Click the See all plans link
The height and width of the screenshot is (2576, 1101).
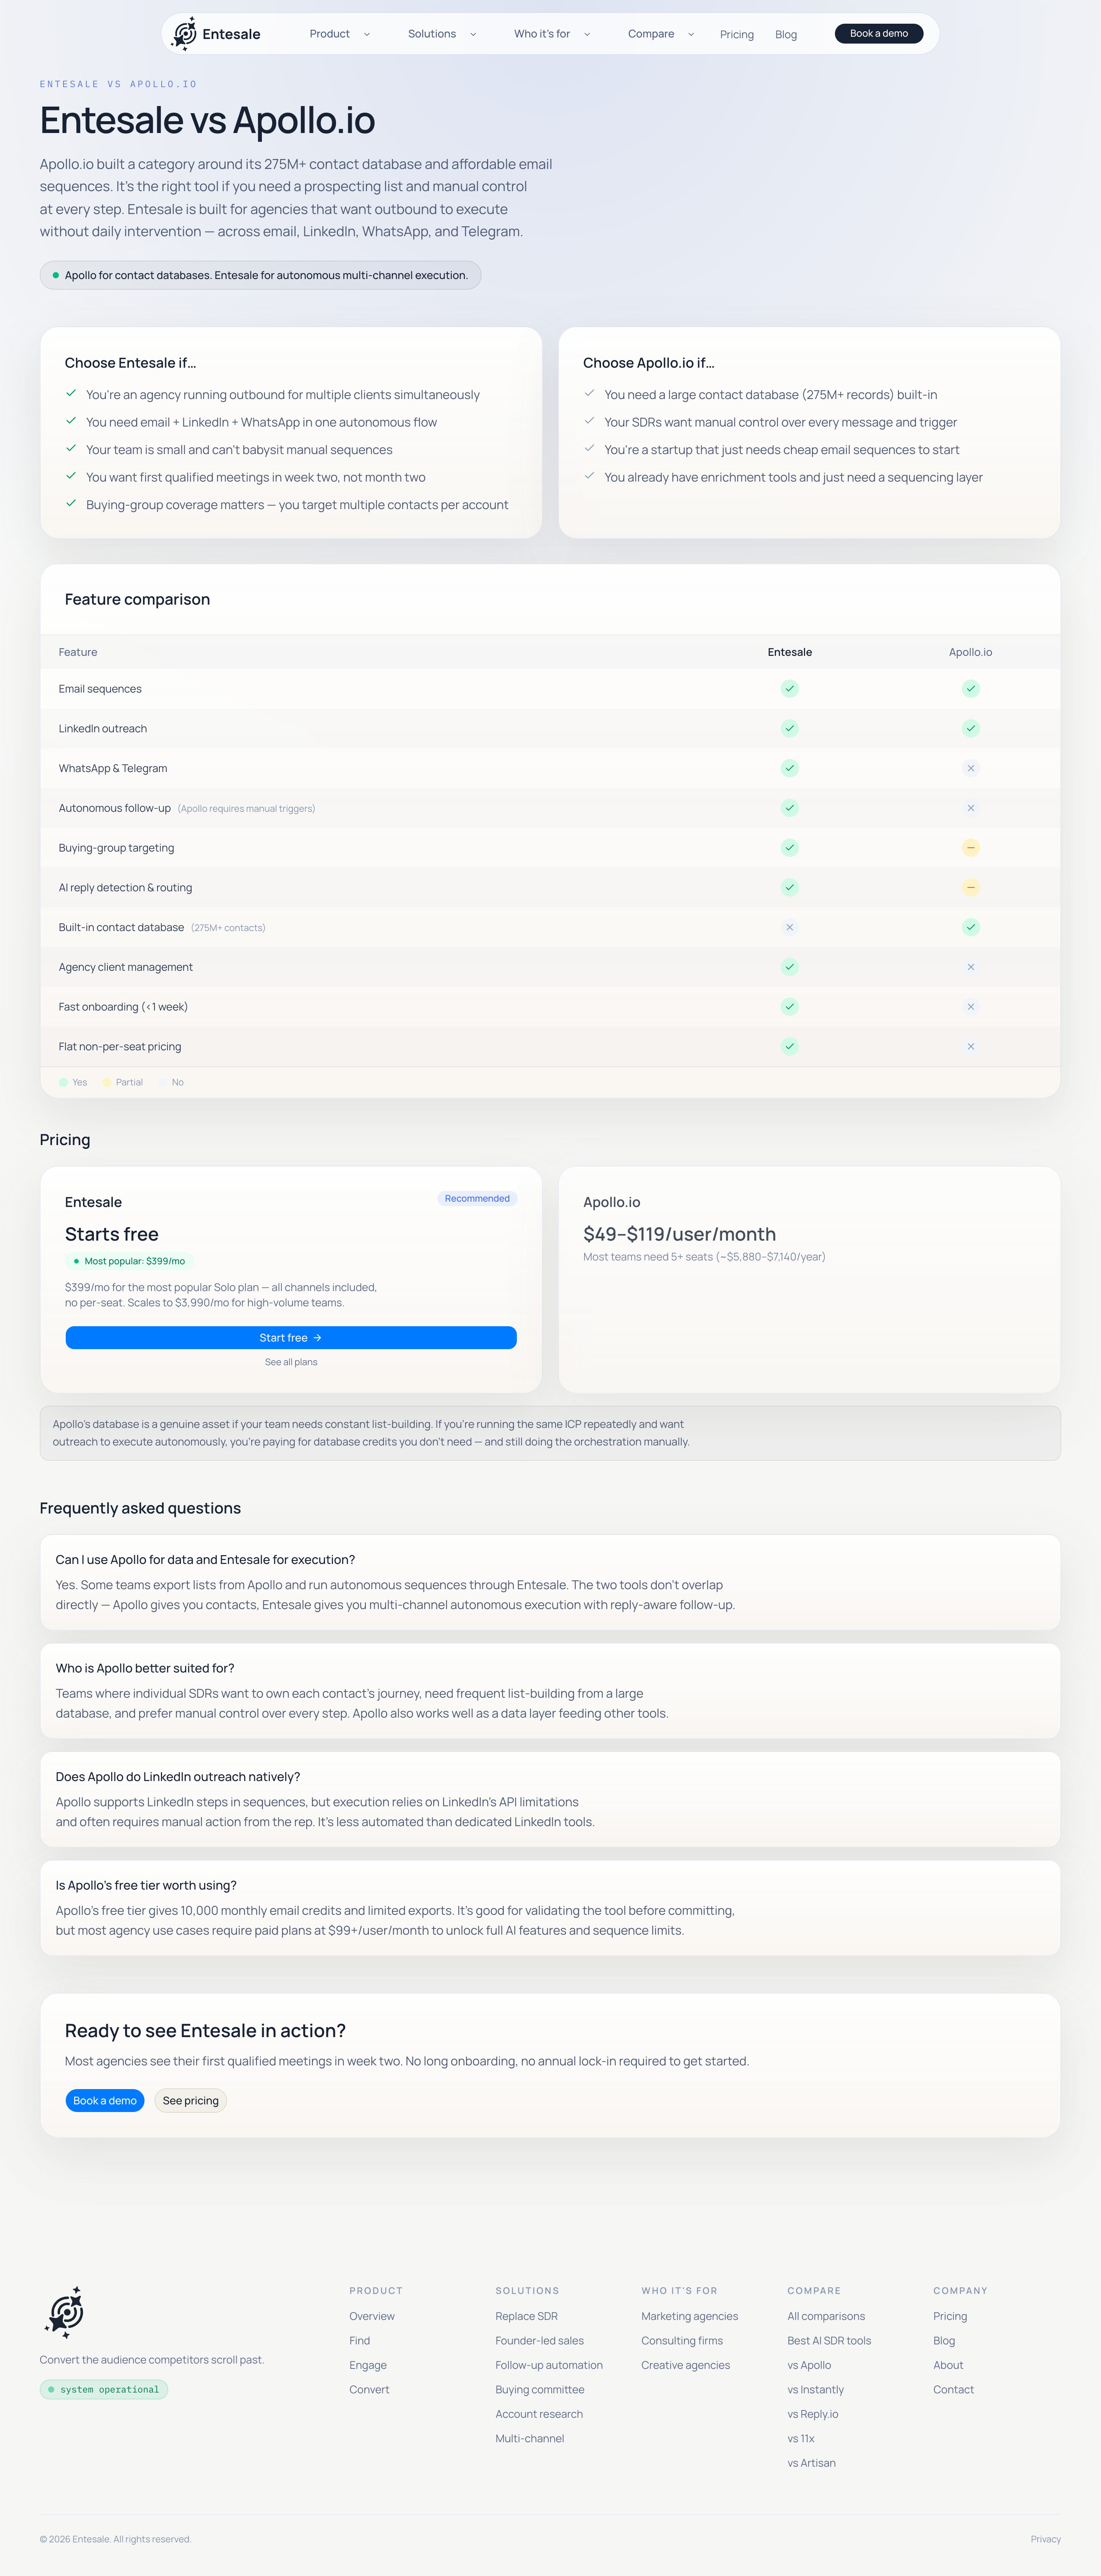(x=291, y=1362)
